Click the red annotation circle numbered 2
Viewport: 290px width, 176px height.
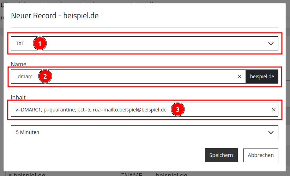45,76
